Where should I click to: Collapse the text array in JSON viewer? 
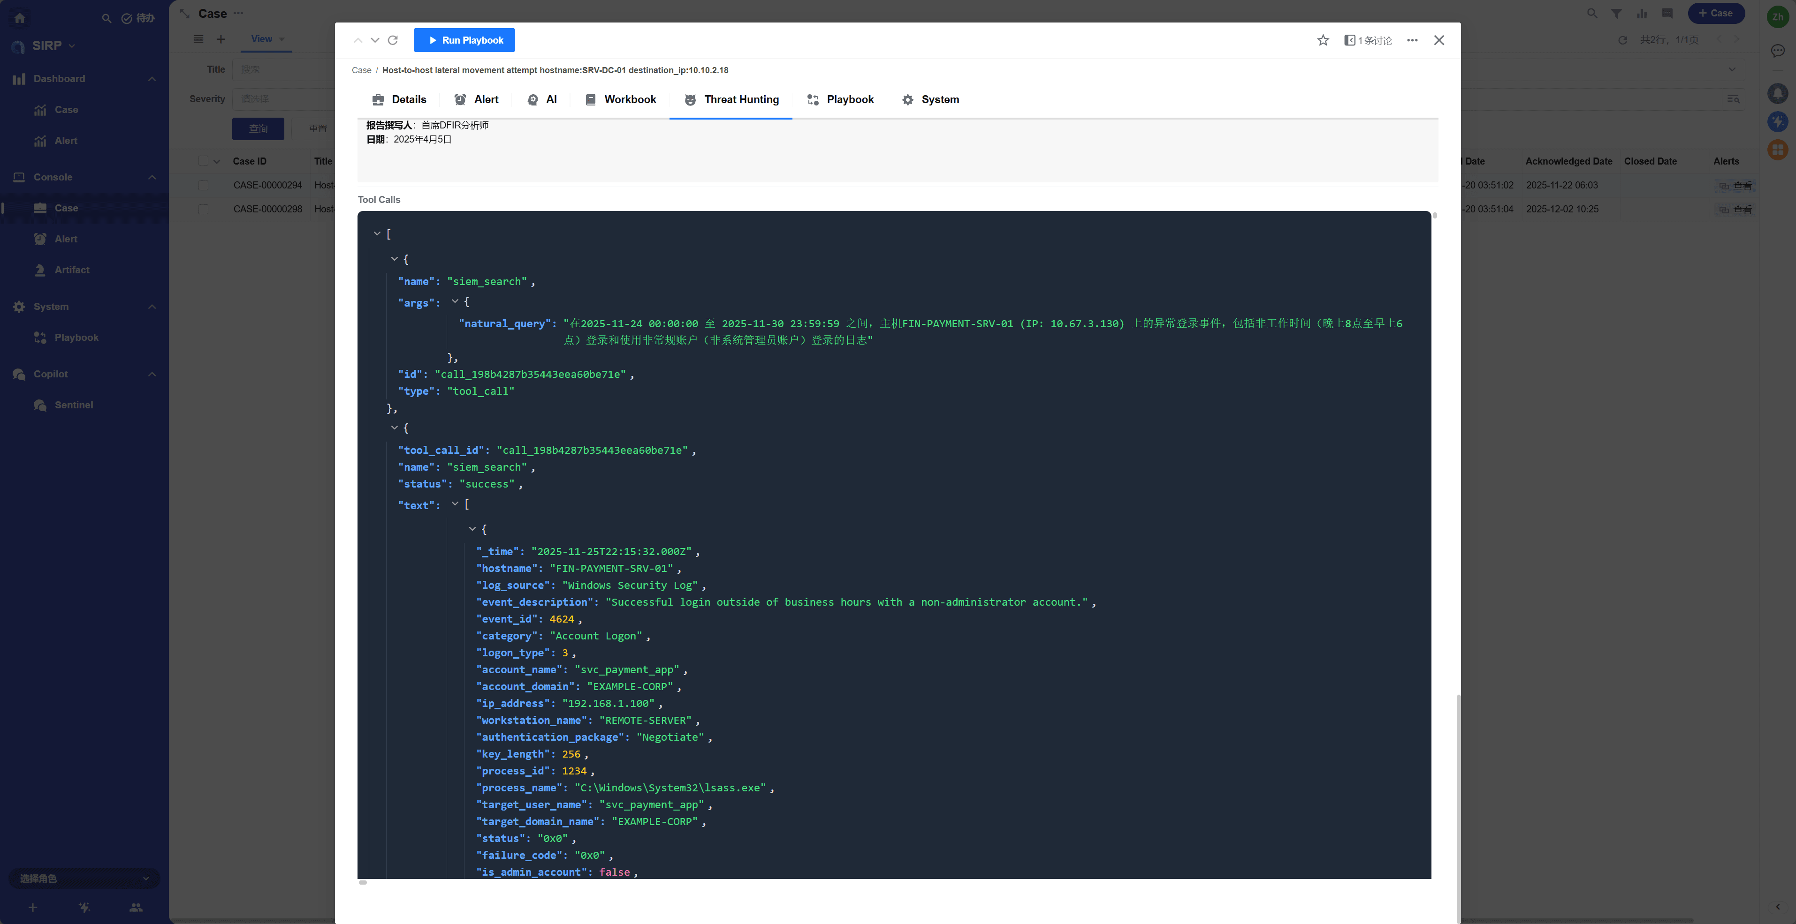click(455, 503)
